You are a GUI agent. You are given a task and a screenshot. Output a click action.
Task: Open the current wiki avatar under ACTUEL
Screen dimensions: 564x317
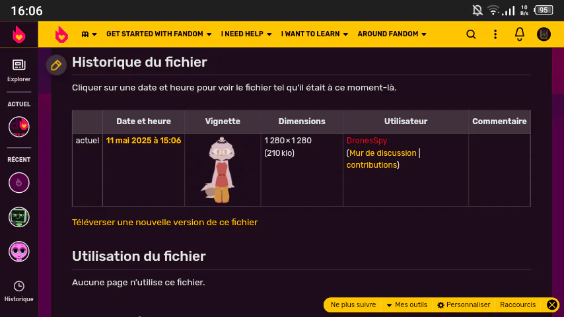click(x=18, y=127)
